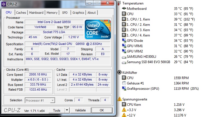Click the +12 V reading '12.176 V'
This screenshot has height=117, width=203.
tap(180, 115)
